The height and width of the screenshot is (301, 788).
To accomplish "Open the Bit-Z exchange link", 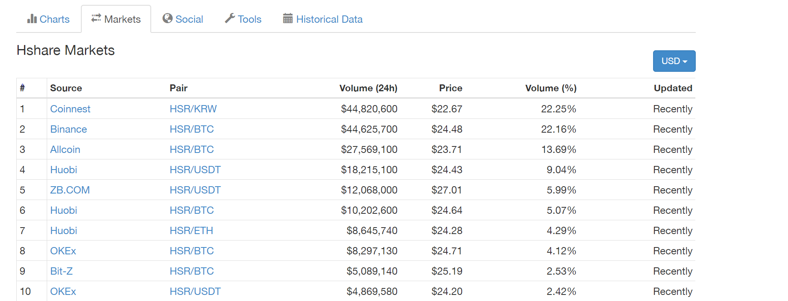I will coord(61,271).
